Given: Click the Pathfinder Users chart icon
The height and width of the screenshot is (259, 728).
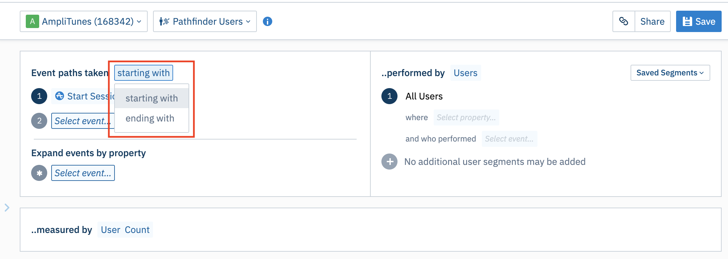Looking at the screenshot, I should pos(164,21).
